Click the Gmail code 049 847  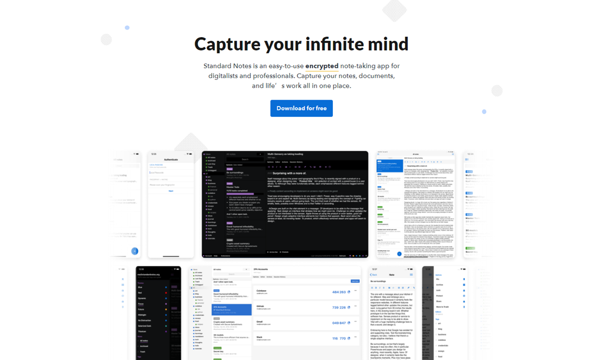[x=339, y=323]
